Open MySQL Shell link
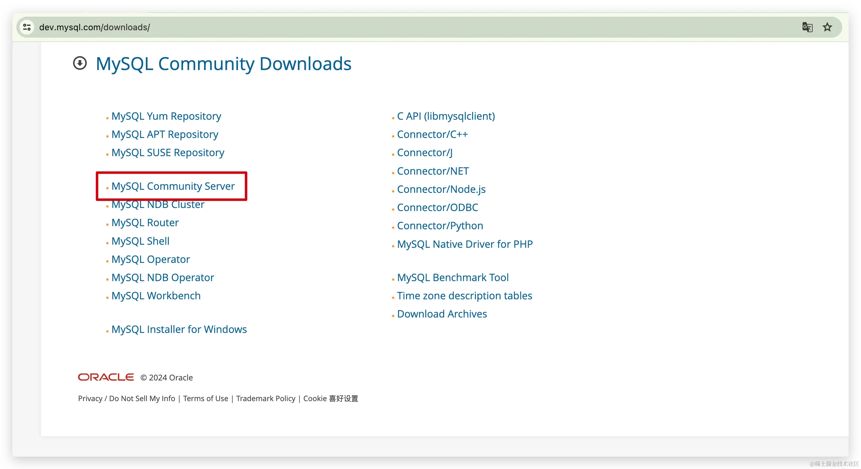Viewport: 861px width, 469px height. point(140,241)
